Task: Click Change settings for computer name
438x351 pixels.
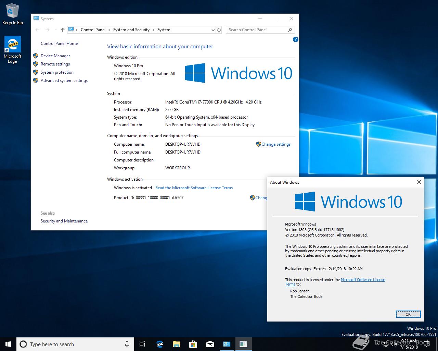Action: [276, 144]
